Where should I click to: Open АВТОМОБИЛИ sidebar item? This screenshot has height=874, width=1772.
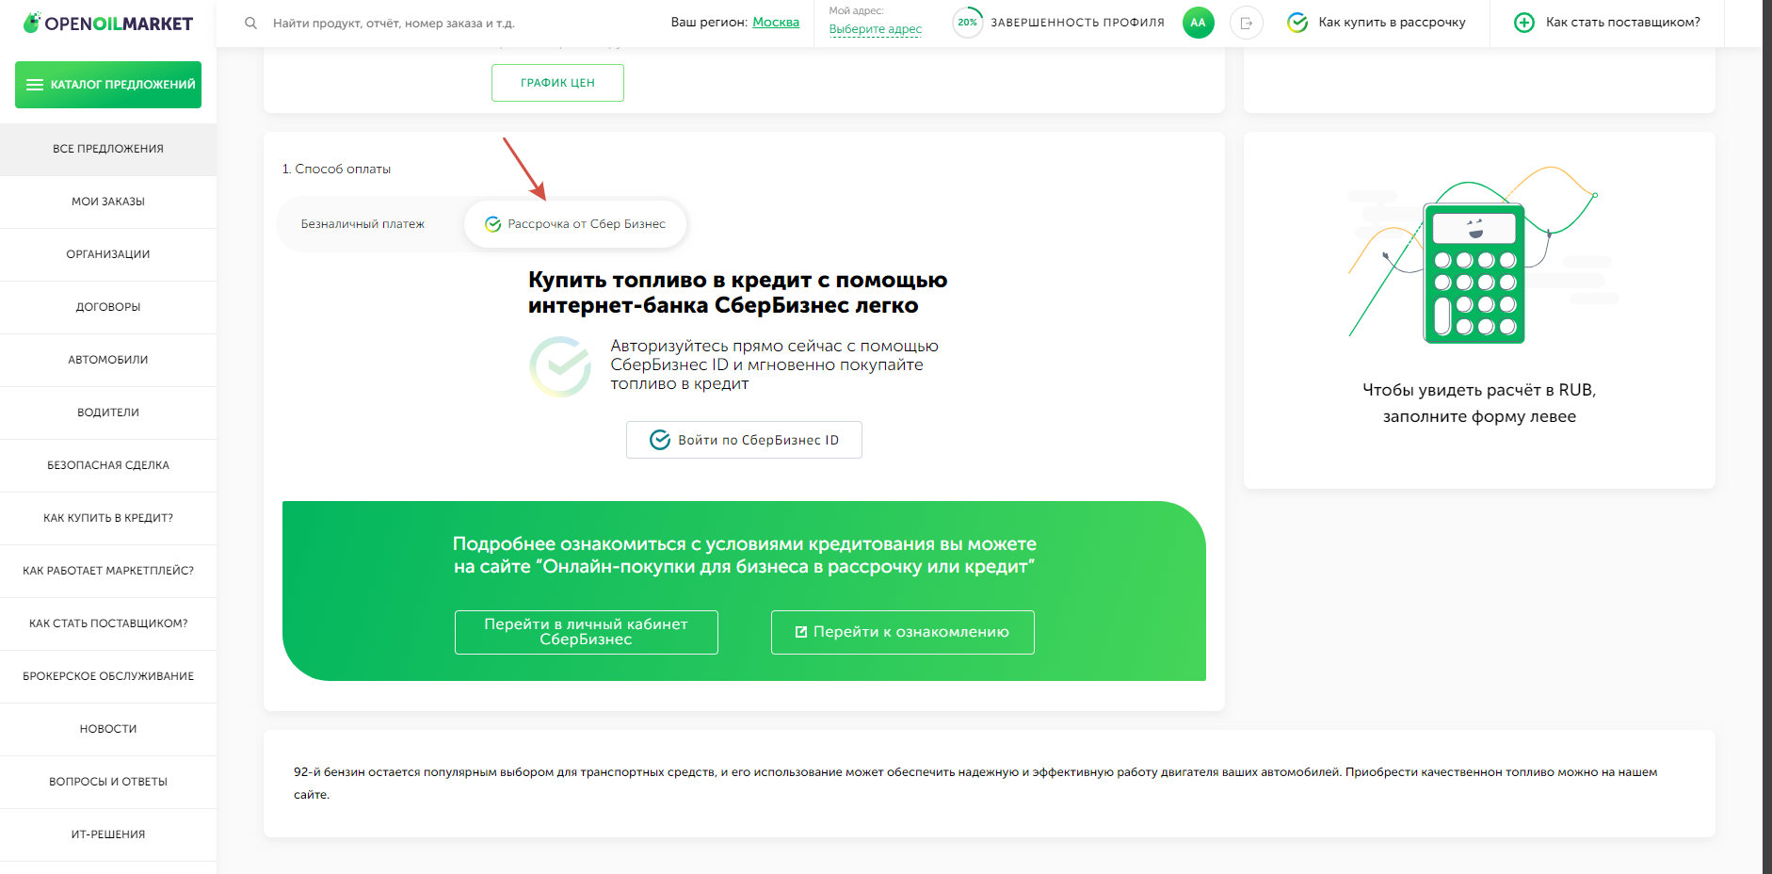point(108,360)
